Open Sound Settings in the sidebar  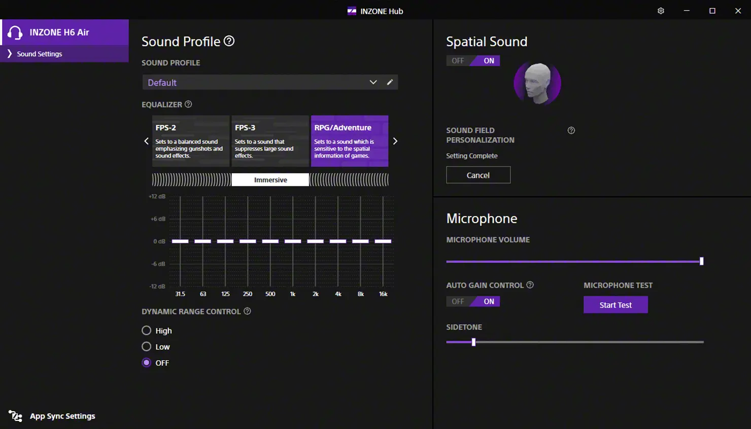coord(40,54)
